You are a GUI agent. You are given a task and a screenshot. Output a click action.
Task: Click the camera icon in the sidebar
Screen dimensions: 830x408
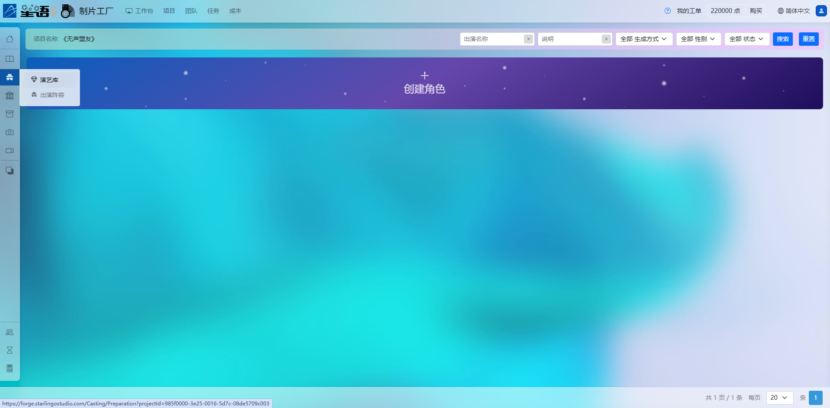click(10, 133)
